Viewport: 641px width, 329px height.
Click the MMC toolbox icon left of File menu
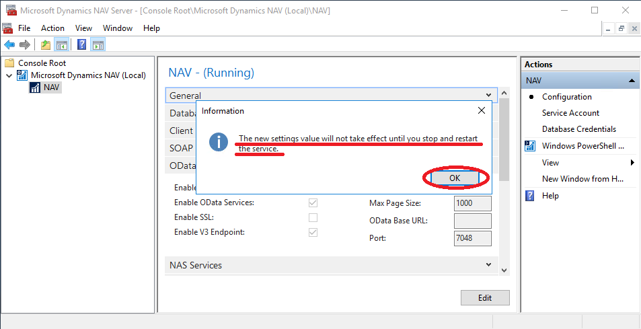[x=8, y=28]
